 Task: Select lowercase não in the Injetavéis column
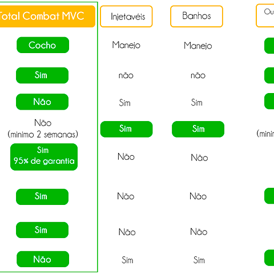tap(126, 75)
